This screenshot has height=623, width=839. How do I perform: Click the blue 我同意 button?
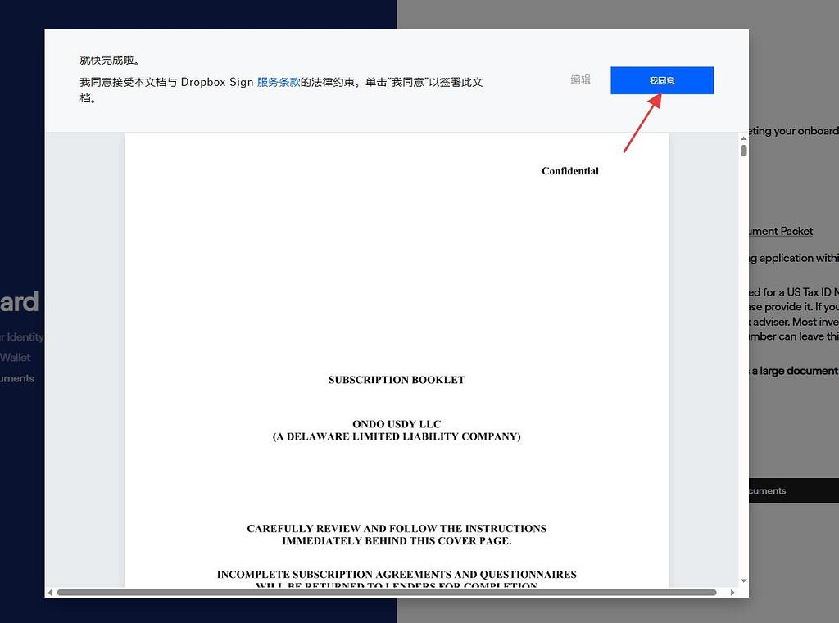click(661, 80)
